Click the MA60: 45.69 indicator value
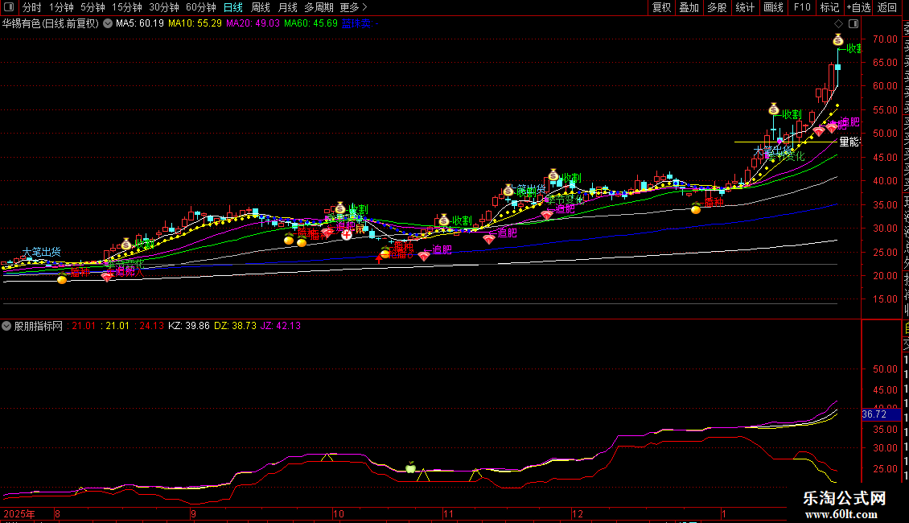The width and height of the screenshot is (909, 523). [311, 24]
